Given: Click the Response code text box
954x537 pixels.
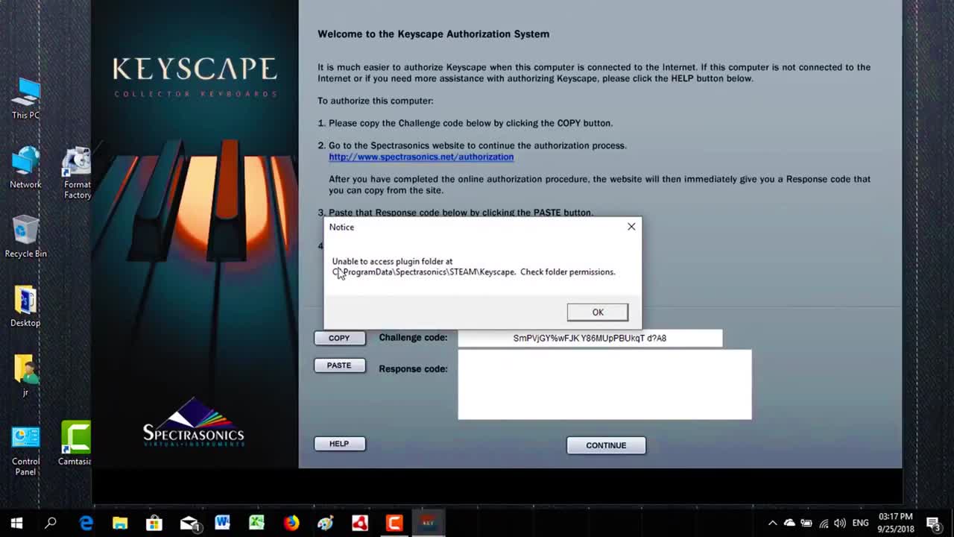Looking at the screenshot, I should point(604,384).
